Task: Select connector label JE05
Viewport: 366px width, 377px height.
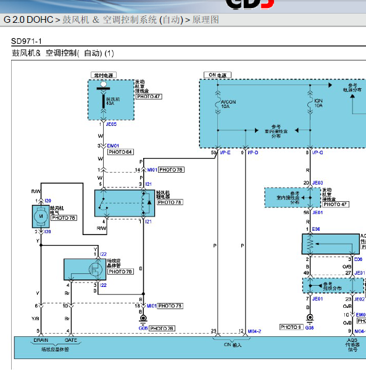Action: (x=111, y=124)
